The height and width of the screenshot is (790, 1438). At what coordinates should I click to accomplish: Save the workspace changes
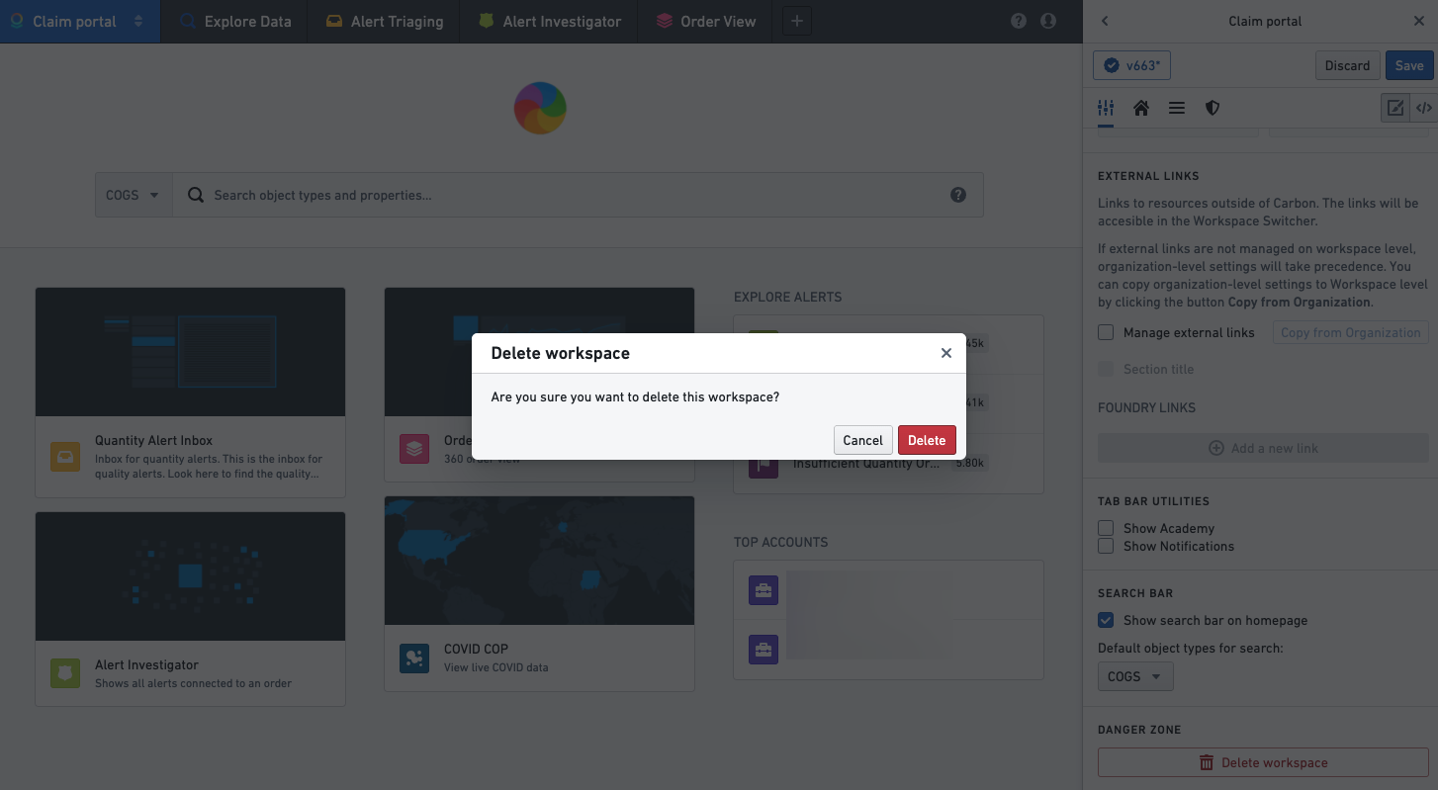(1409, 65)
